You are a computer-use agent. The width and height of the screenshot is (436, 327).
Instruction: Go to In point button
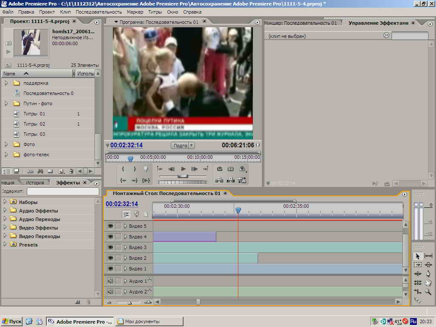pyautogui.click(x=123, y=181)
